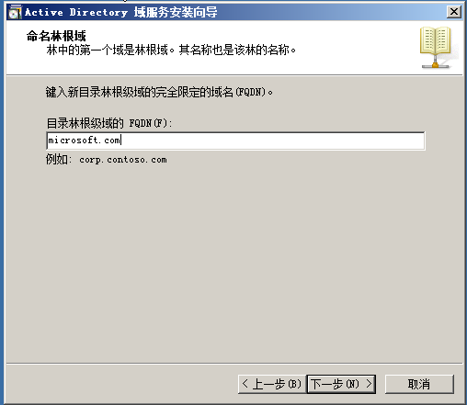Click the title bar text 域服务安装向导
Viewport: 467px width, 405px height.
176,12
